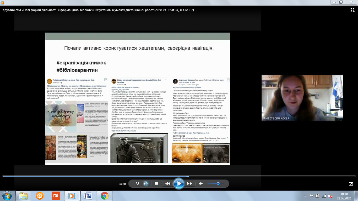Viewport: 358px width, 201px height.
Task: Click the fast forward (next) button
Action: point(189,184)
